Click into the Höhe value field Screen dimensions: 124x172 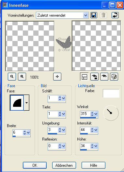(85, 146)
